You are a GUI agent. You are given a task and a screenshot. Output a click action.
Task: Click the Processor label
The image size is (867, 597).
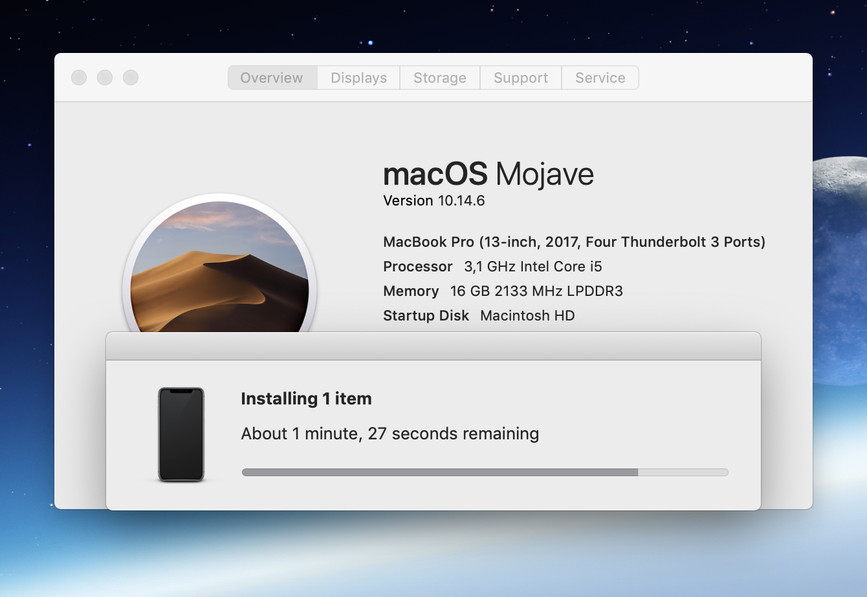[418, 266]
